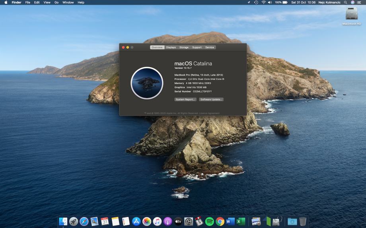Click the Software Update button

(211, 100)
